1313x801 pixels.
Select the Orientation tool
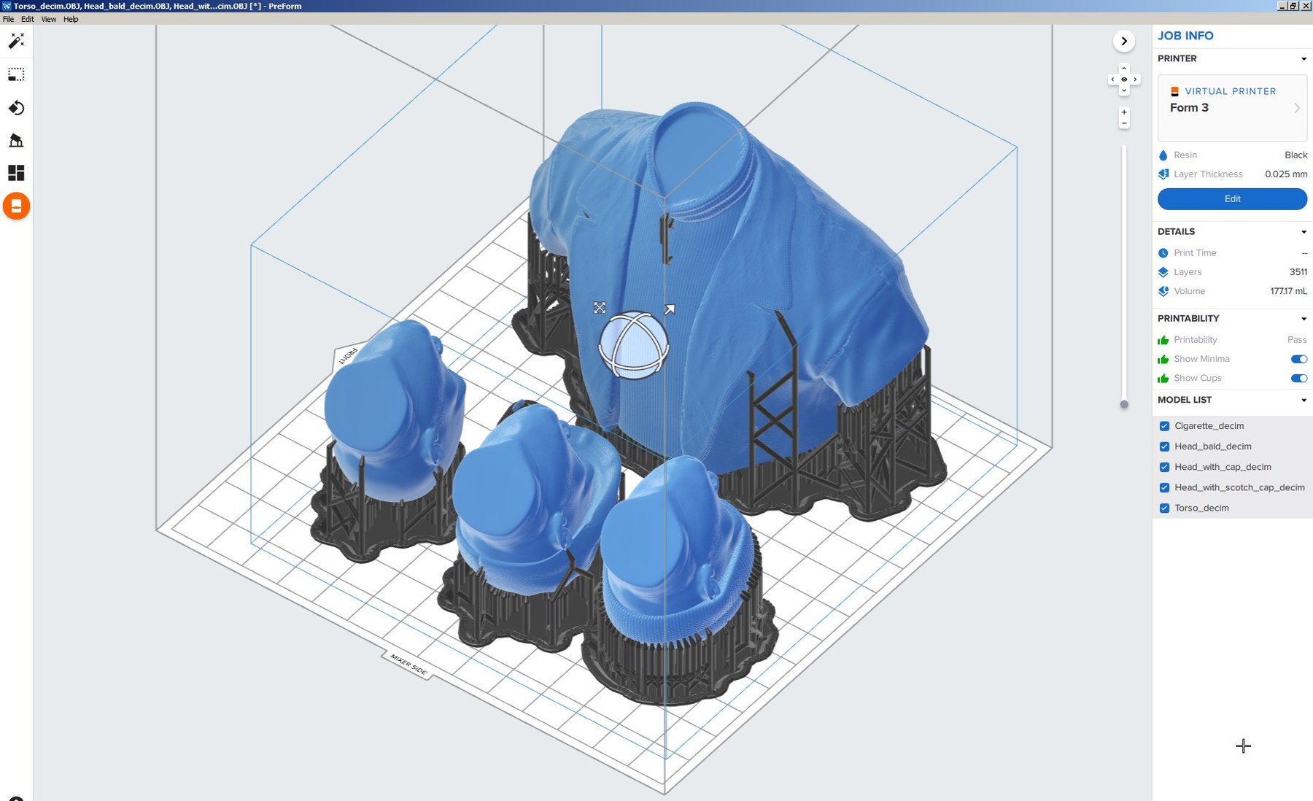pyautogui.click(x=16, y=107)
